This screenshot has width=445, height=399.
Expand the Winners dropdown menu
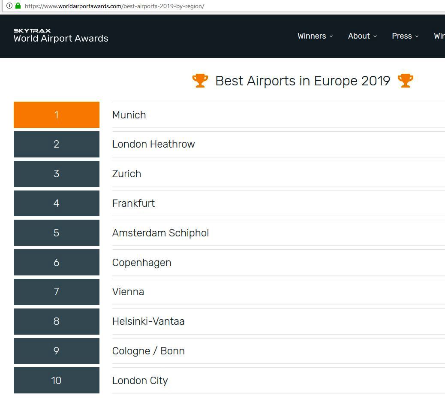(x=315, y=36)
